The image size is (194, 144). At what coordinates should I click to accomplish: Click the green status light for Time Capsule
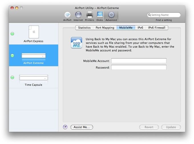pyautogui.click(x=12, y=77)
